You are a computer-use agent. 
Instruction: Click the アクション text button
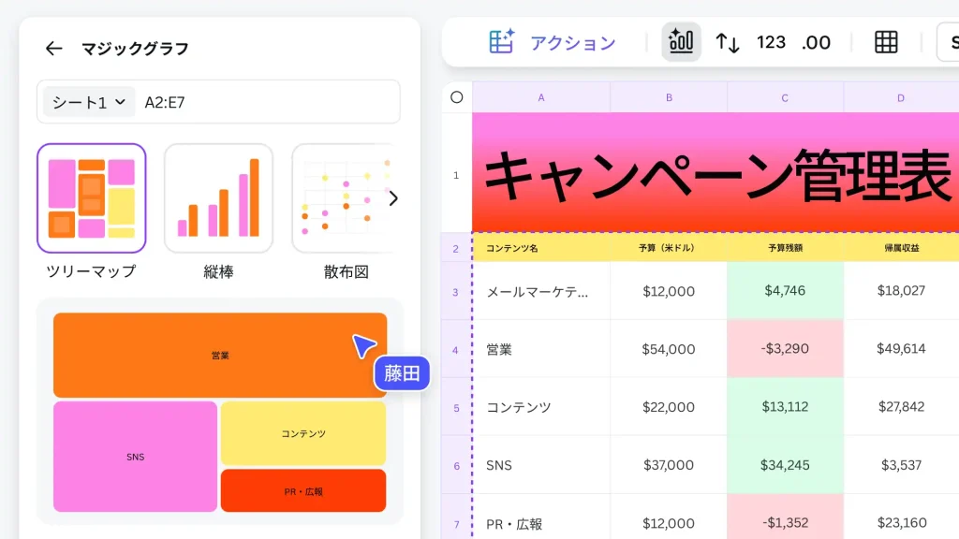pos(572,43)
